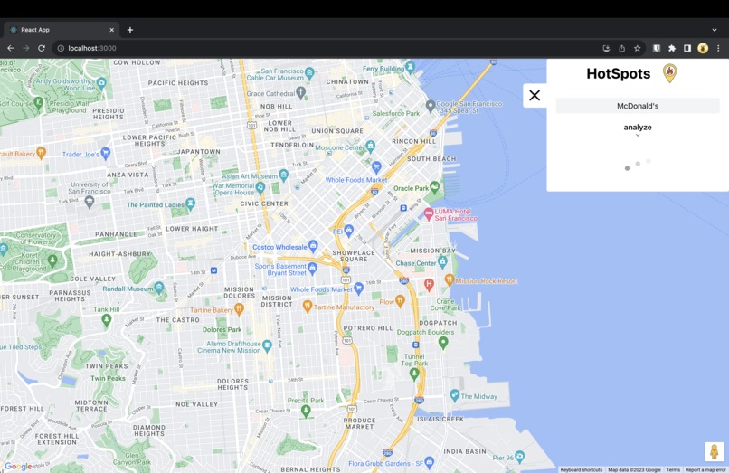Click the Google San Francisco pin
Viewport: 729px width, 473px height.
431,106
